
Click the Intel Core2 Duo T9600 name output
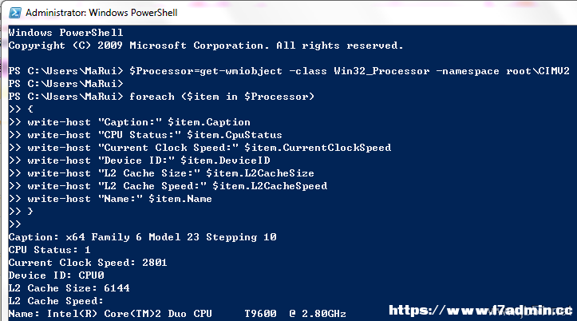196,314
